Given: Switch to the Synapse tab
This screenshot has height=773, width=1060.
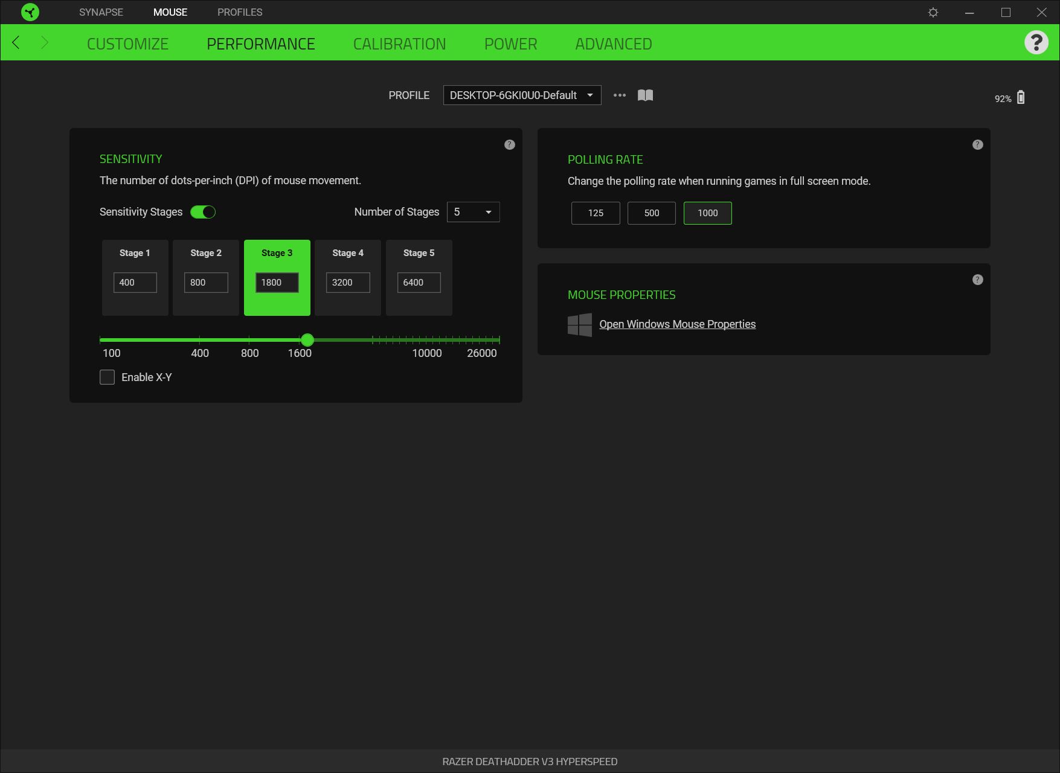Looking at the screenshot, I should pyautogui.click(x=101, y=12).
